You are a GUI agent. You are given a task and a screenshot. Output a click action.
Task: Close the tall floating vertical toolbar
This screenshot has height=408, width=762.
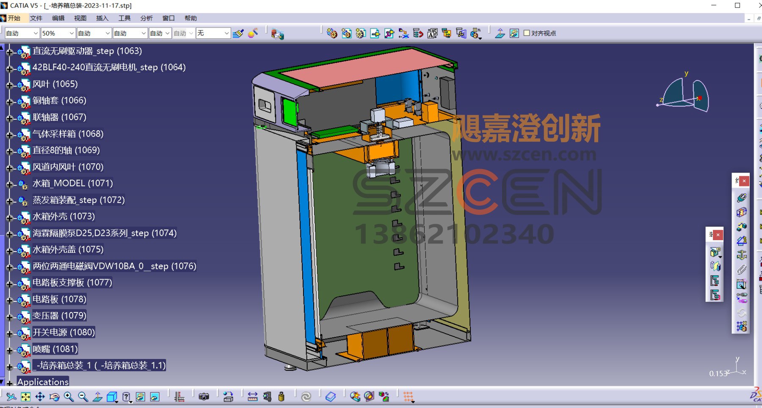(744, 181)
